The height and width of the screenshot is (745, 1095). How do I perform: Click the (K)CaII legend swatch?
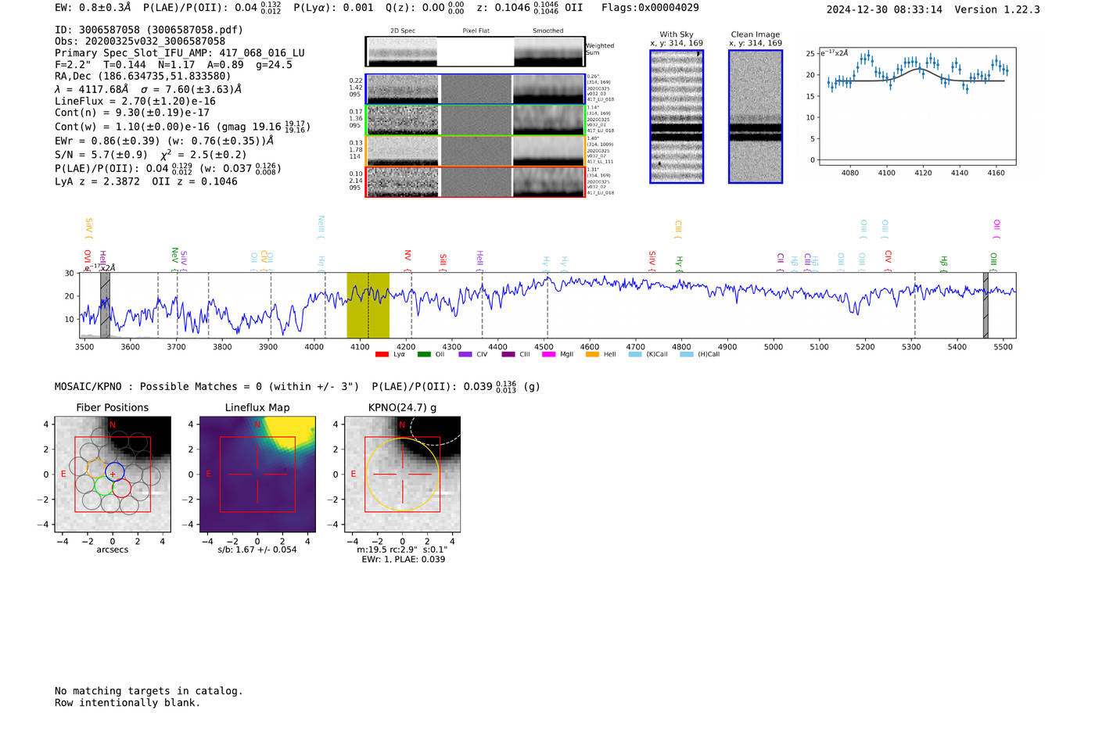pyautogui.click(x=634, y=354)
